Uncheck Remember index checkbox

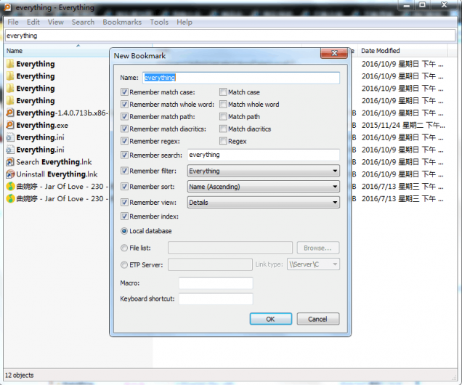(124, 216)
